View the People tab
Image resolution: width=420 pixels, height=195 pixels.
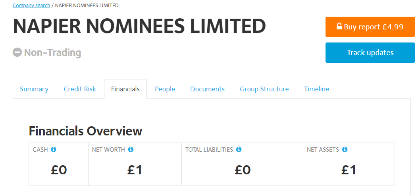pos(165,89)
